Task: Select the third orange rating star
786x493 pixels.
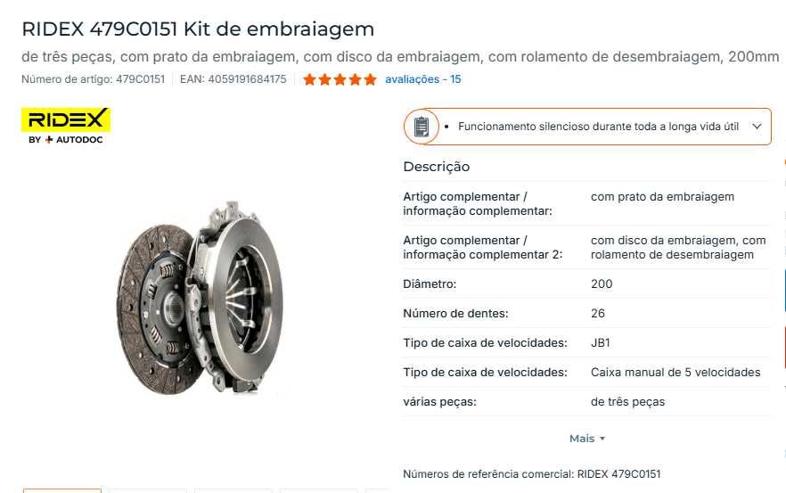Action: click(x=340, y=79)
